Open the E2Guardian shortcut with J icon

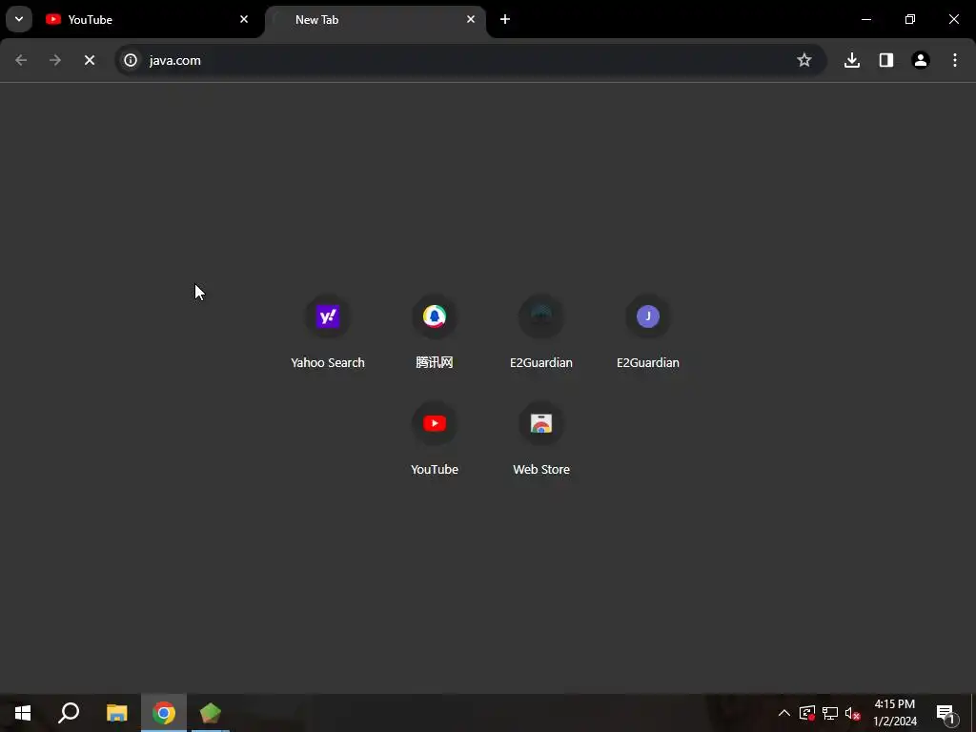648,333
